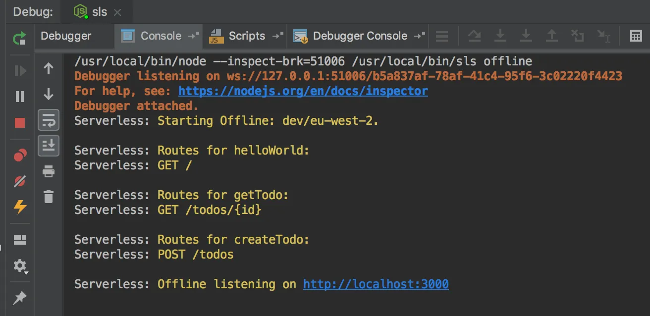Open the nodejs.org inspector docs link
Viewport: 650px width, 316px height.
(303, 91)
